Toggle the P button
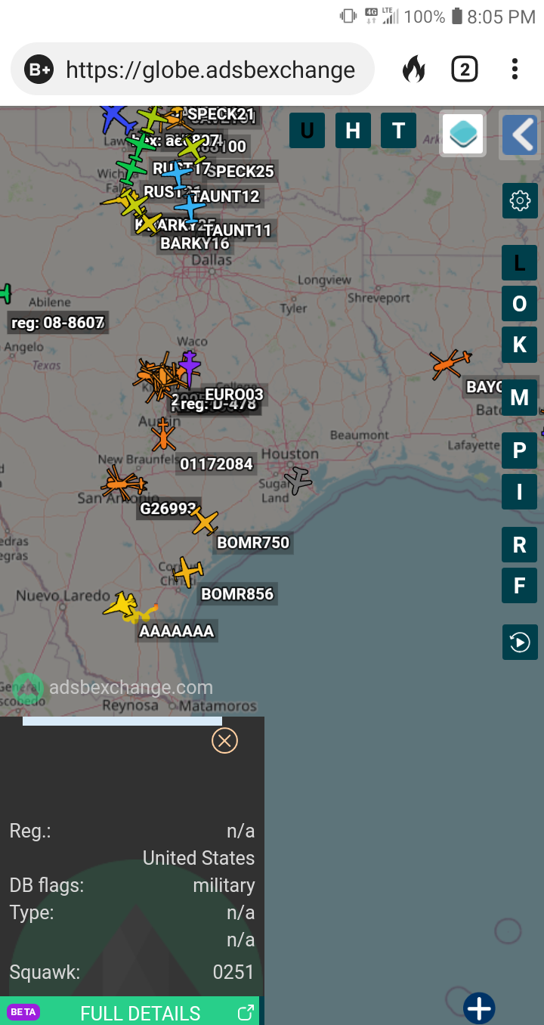 click(520, 451)
